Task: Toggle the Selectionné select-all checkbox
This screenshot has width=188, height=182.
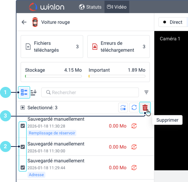Action: 23,108
